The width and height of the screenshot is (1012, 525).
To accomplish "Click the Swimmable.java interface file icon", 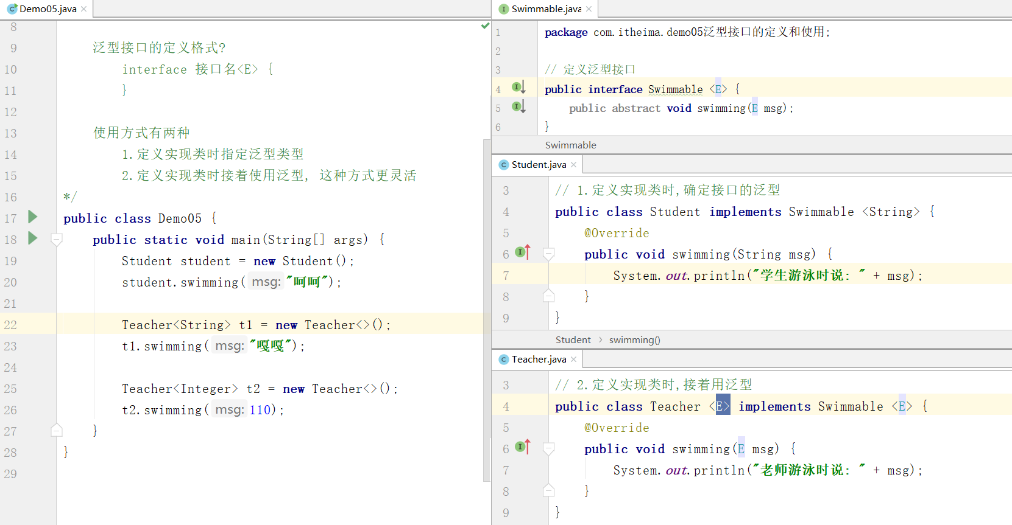I will [504, 9].
